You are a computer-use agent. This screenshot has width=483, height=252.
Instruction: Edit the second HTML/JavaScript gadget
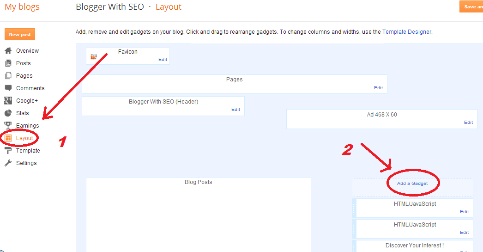pyautogui.click(x=465, y=233)
